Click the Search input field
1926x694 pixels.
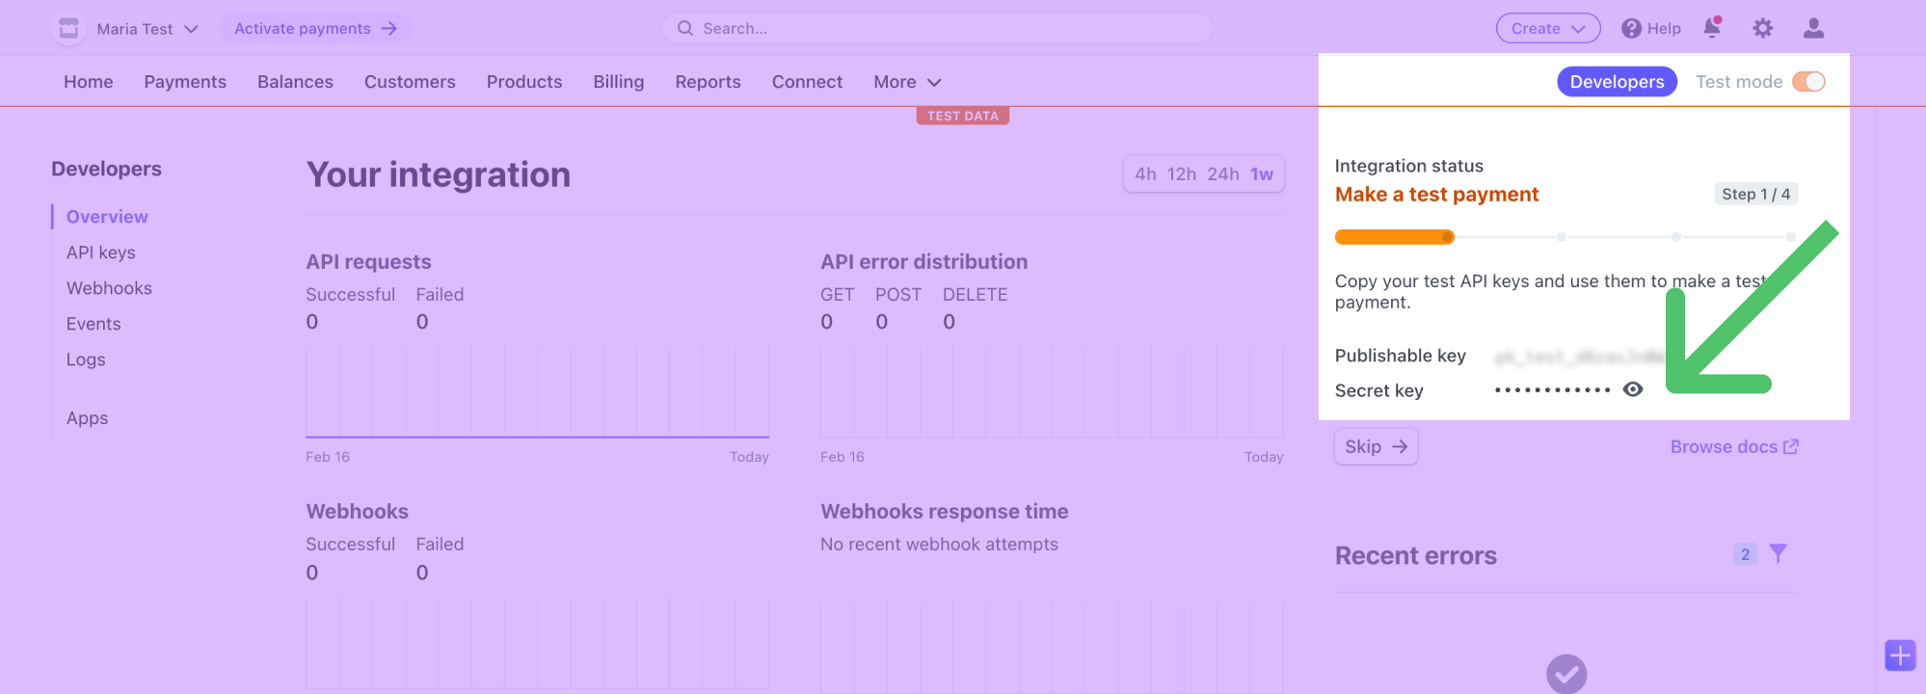pyautogui.click(x=937, y=29)
